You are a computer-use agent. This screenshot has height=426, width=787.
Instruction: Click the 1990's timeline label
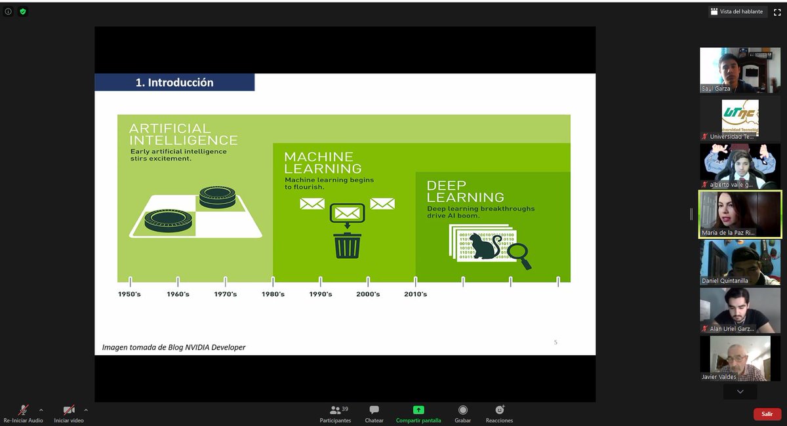pos(321,294)
